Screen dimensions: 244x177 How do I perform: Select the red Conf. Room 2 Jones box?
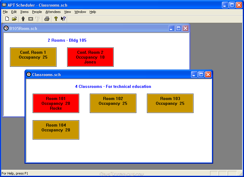tap(90, 57)
